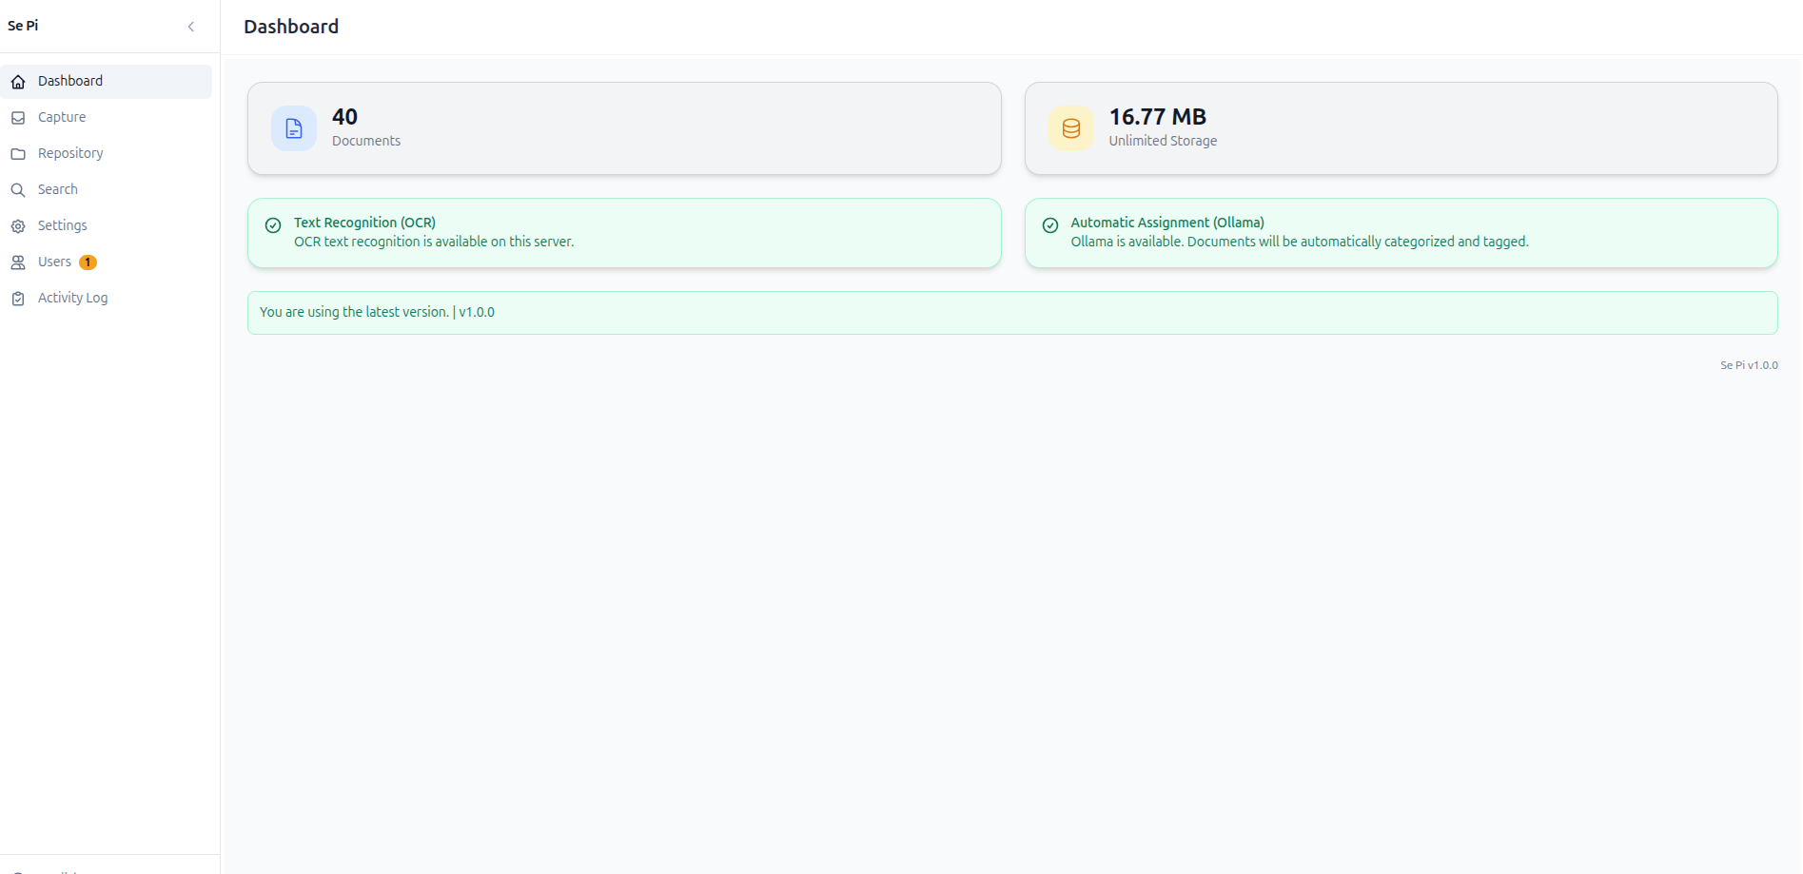Open the Dashboard menu item
The height and width of the screenshot is (874, 1803).
click(107, 82)
